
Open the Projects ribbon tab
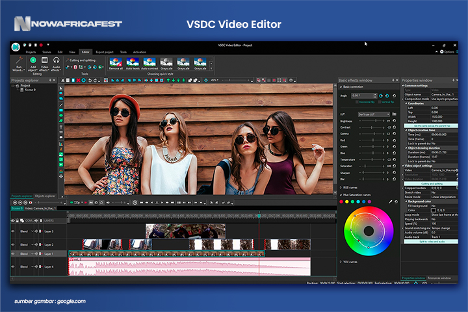31,52
